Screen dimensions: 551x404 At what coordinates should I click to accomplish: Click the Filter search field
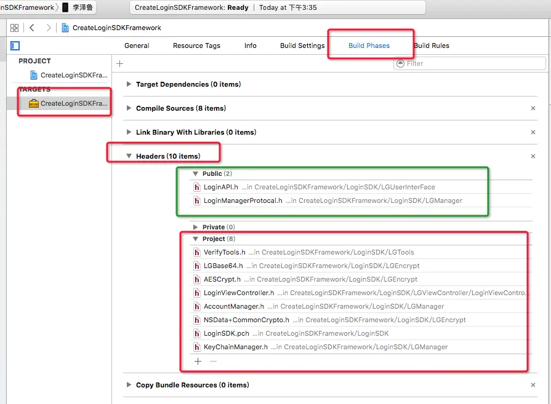[x=470, y=63]
